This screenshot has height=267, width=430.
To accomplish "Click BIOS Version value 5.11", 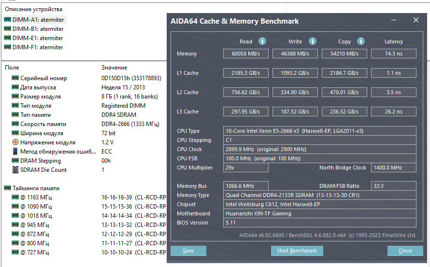I will pyautogui.click(x=320, y=223).
